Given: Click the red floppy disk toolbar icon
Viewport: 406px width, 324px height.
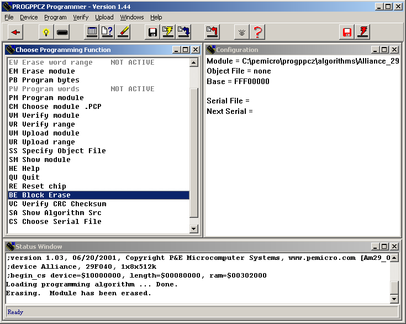Looking at the screenshot, I should [x=347, y=32].
